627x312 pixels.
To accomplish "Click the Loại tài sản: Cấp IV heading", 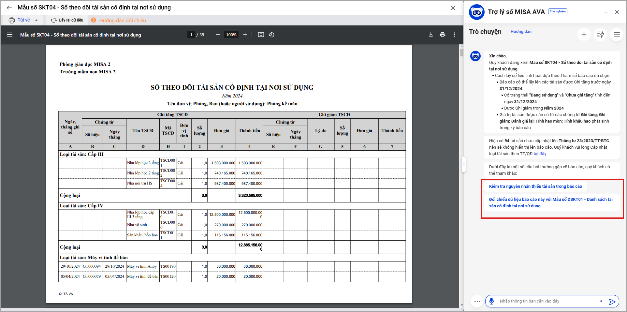I will click(81, 206).
